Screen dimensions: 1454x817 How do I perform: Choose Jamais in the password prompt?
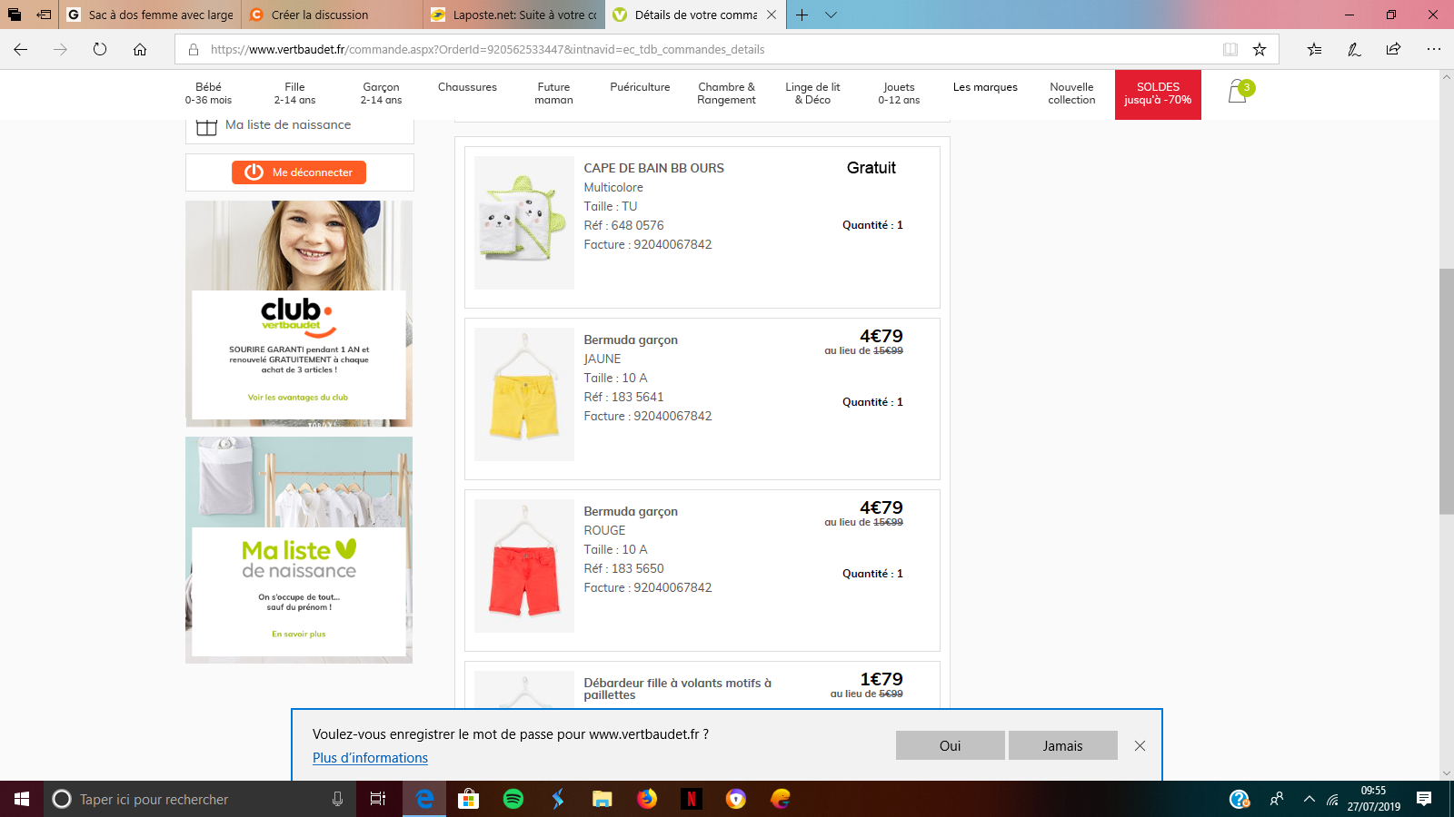pos(1062,745)
